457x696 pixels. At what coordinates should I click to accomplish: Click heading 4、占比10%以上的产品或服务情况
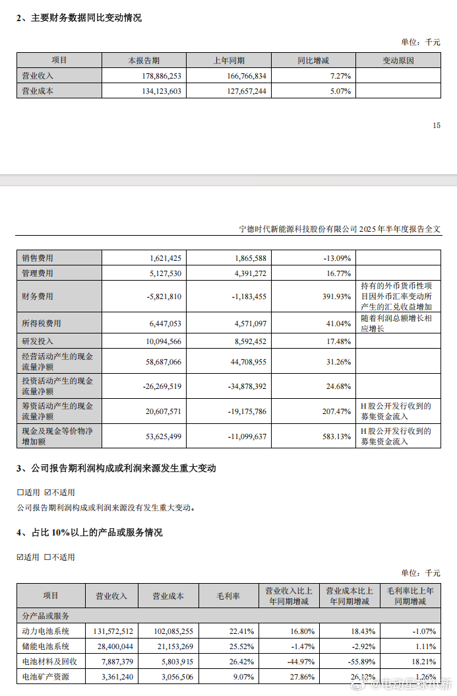pyautogui.click(x=90, y=533)
